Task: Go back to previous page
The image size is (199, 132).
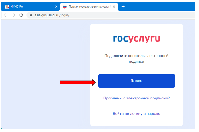Action: pos(6,15)
